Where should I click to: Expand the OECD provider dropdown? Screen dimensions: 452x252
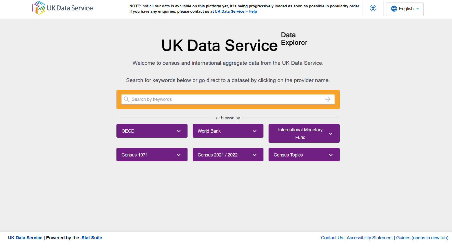point(152,131)
